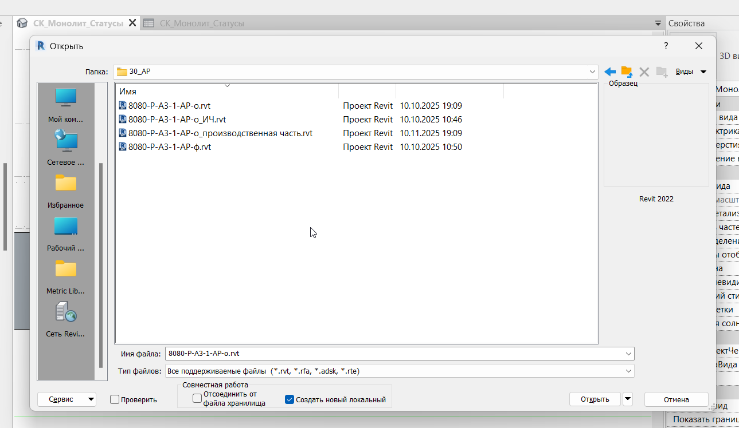Open Сеть Revit server network location

tap(66, 320)
